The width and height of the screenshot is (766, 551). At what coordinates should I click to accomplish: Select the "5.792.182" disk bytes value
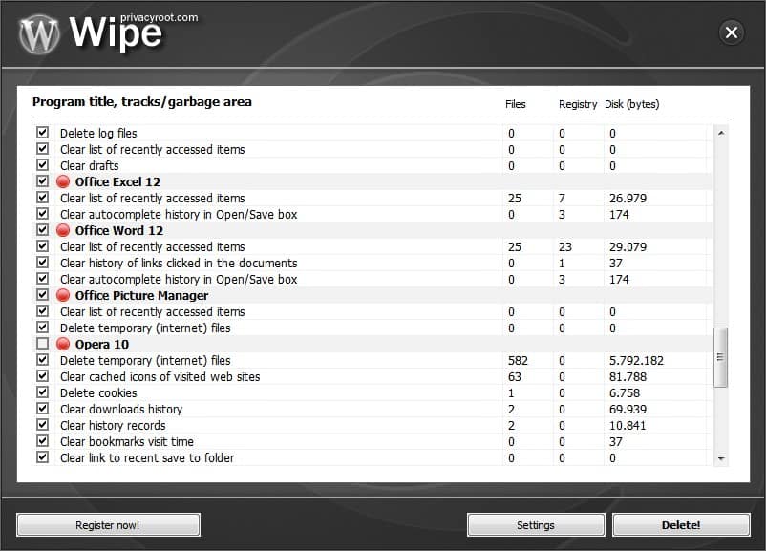pos(636,361)
